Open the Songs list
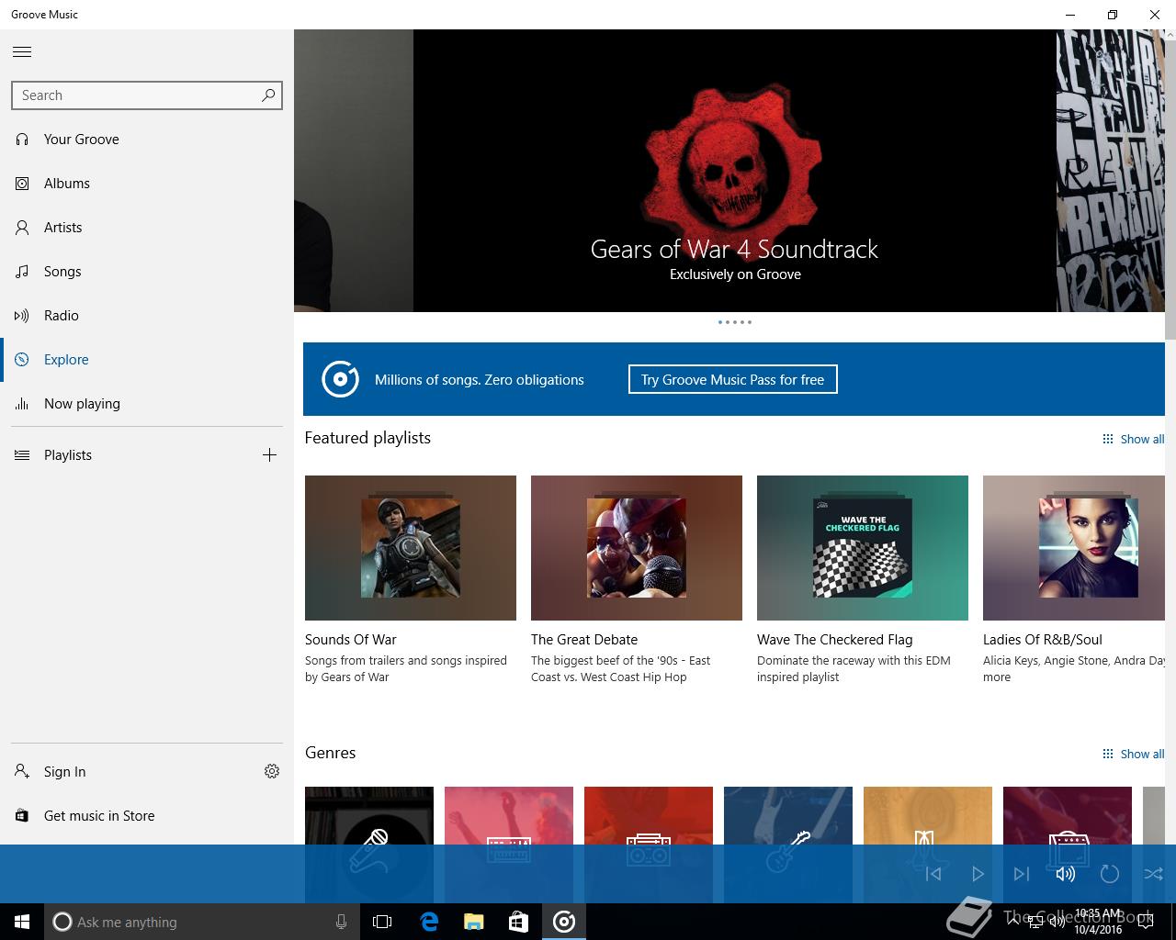The height and width of the screenshot is (940, 1176). tap(147, 272)
